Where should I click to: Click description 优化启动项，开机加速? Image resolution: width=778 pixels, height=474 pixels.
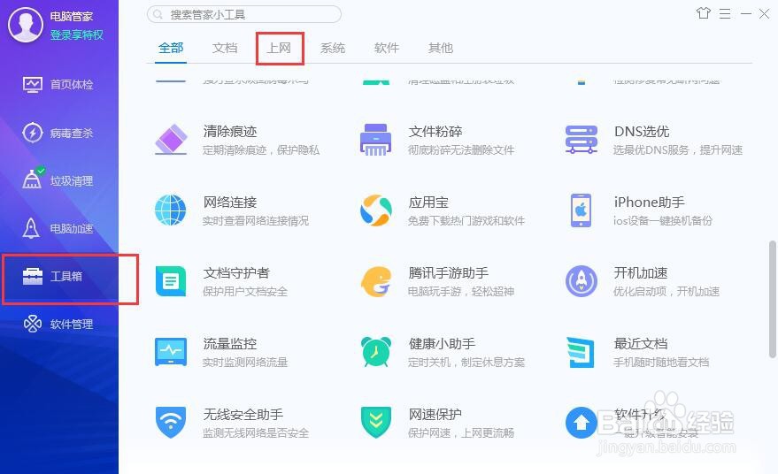click(666, 292)
